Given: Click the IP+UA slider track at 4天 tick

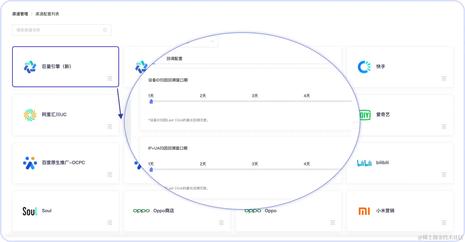Looking at the screenshot, I should (x=307, y=169).
